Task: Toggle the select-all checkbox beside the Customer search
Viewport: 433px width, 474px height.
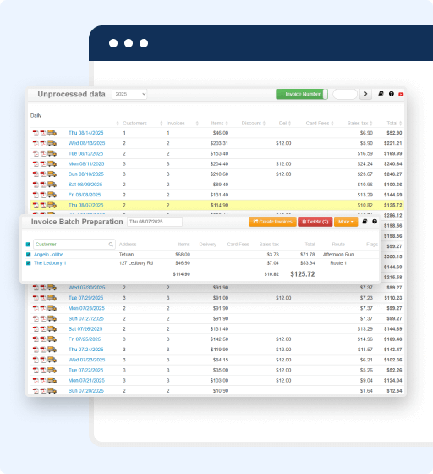Action: coord(28,245)
